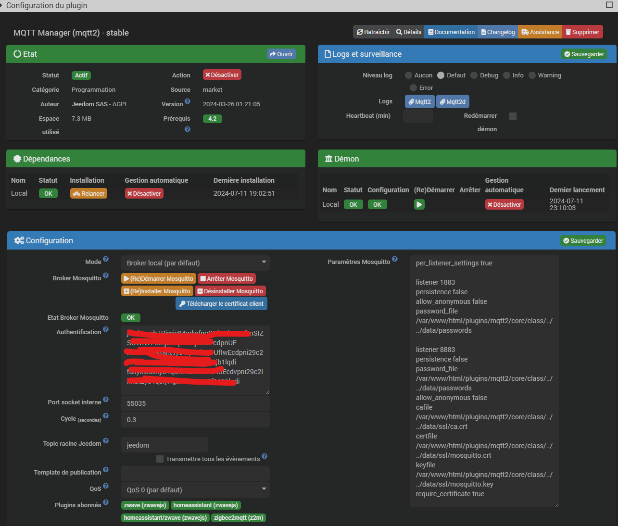Screen dimensions: 618x526
Task: Click the help icon beside Cycle (secondes)
Action: coord(106,416)
